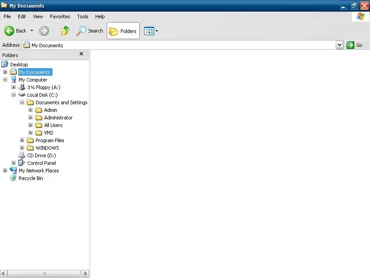The image size is (370, 278).
Task: Click the green Back arrow icon
Action: [9, 31]
